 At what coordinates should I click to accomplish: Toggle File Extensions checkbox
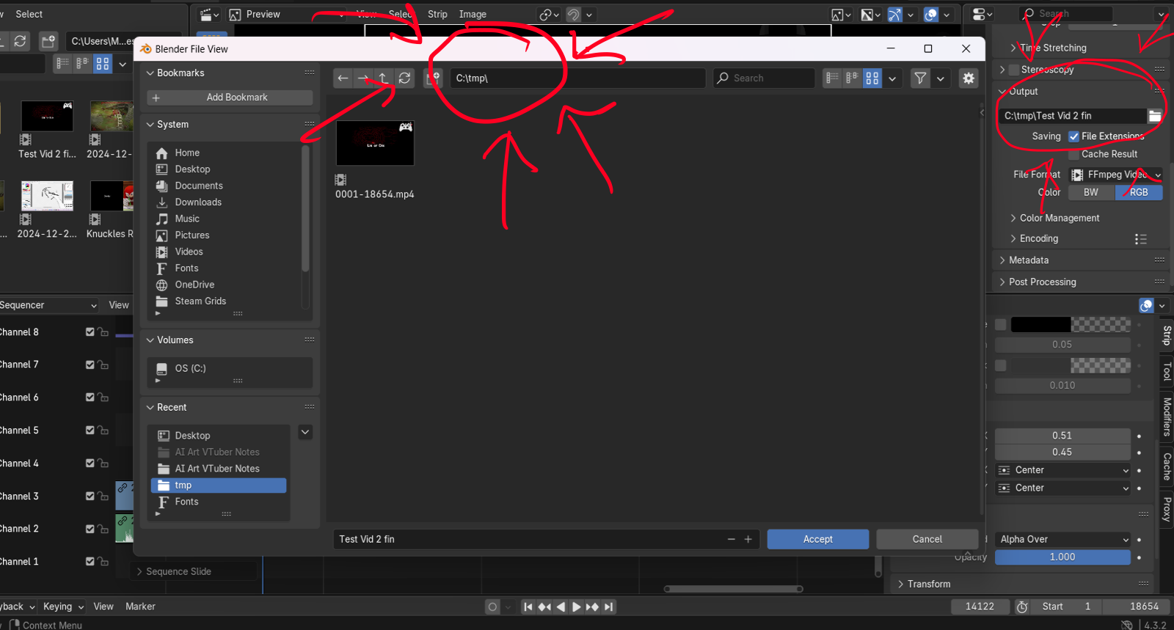pyautogui.click(x=1073, y=136)
